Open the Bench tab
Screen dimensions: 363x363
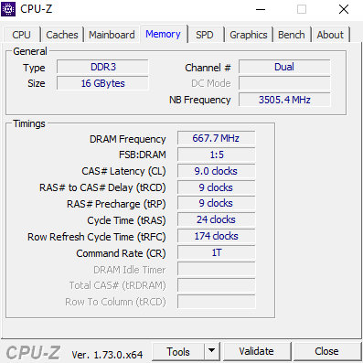(292, 35)
